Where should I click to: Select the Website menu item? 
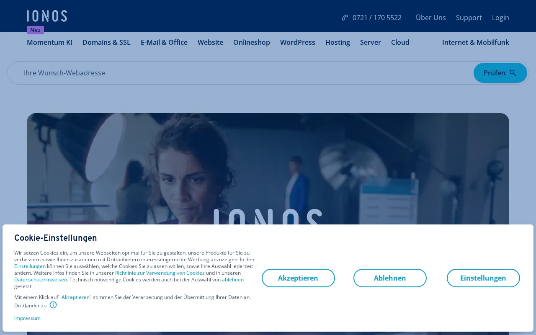[210, 42]
